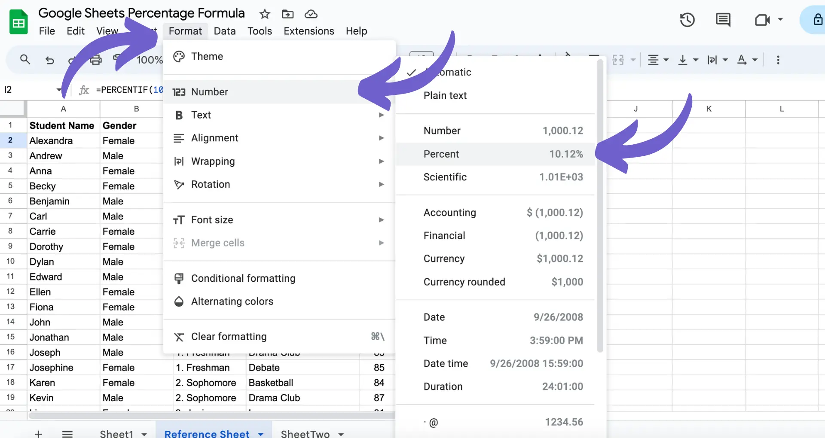Open SheetTwo tab dropdown arrow
825x438 pixels.
coord(341,434)
